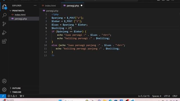Change file encoding via UTF-8
Image resolution: width=180 pixels, height=101 pixels.
tap(167, 96)
